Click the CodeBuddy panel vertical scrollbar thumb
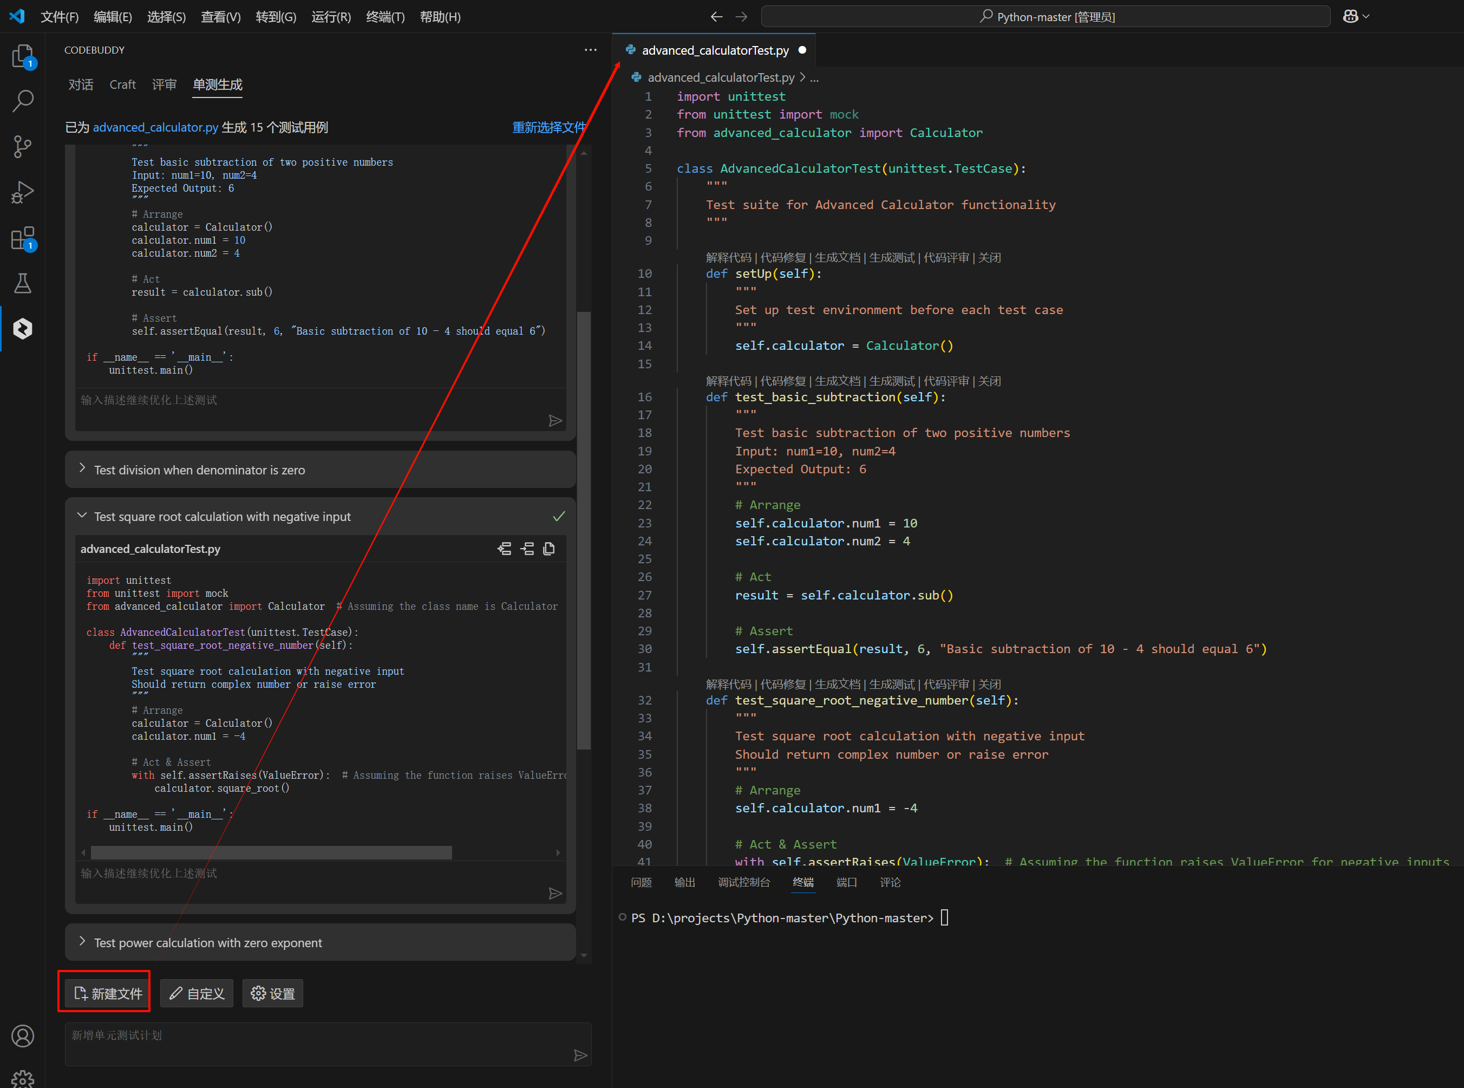Image resolution: width=1464 pixels, height=1088 pixels. 583,530
